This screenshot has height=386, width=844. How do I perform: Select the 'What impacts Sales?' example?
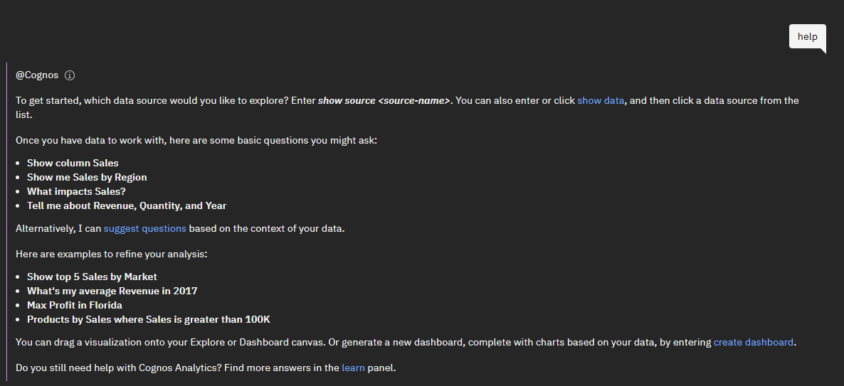pyautogui.click(x=76, y=191)
